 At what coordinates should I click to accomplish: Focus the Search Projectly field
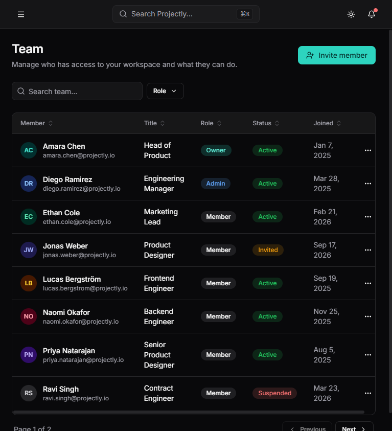coord(186,14)
